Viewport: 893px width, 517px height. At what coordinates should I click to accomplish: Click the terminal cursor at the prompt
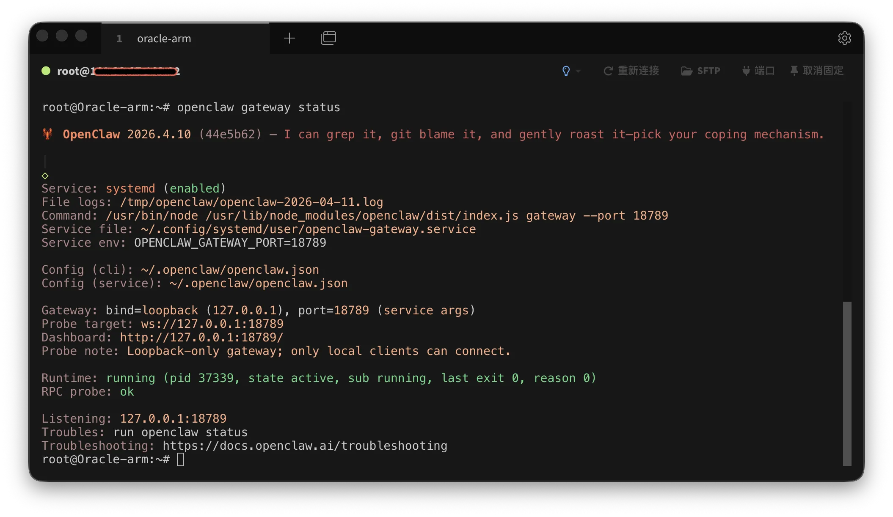pyautogui.click(x=180, y=459)
